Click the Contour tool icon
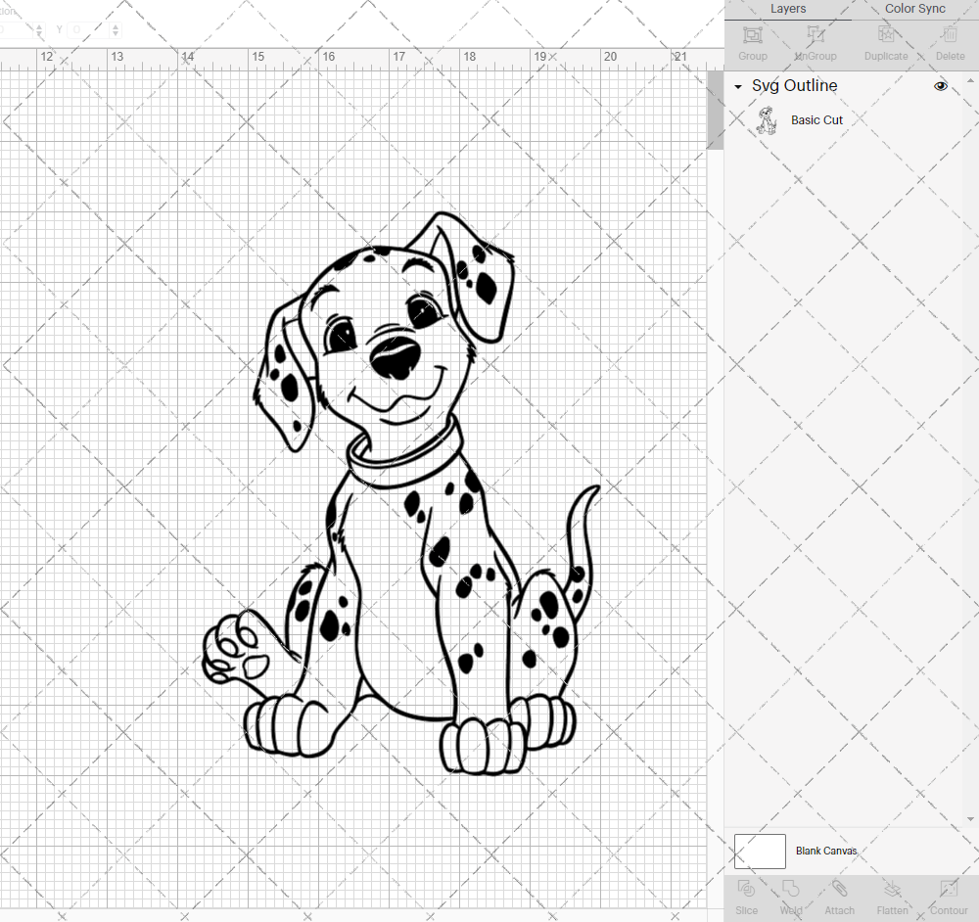Viewport: 979px width, 922px height. 949,889
